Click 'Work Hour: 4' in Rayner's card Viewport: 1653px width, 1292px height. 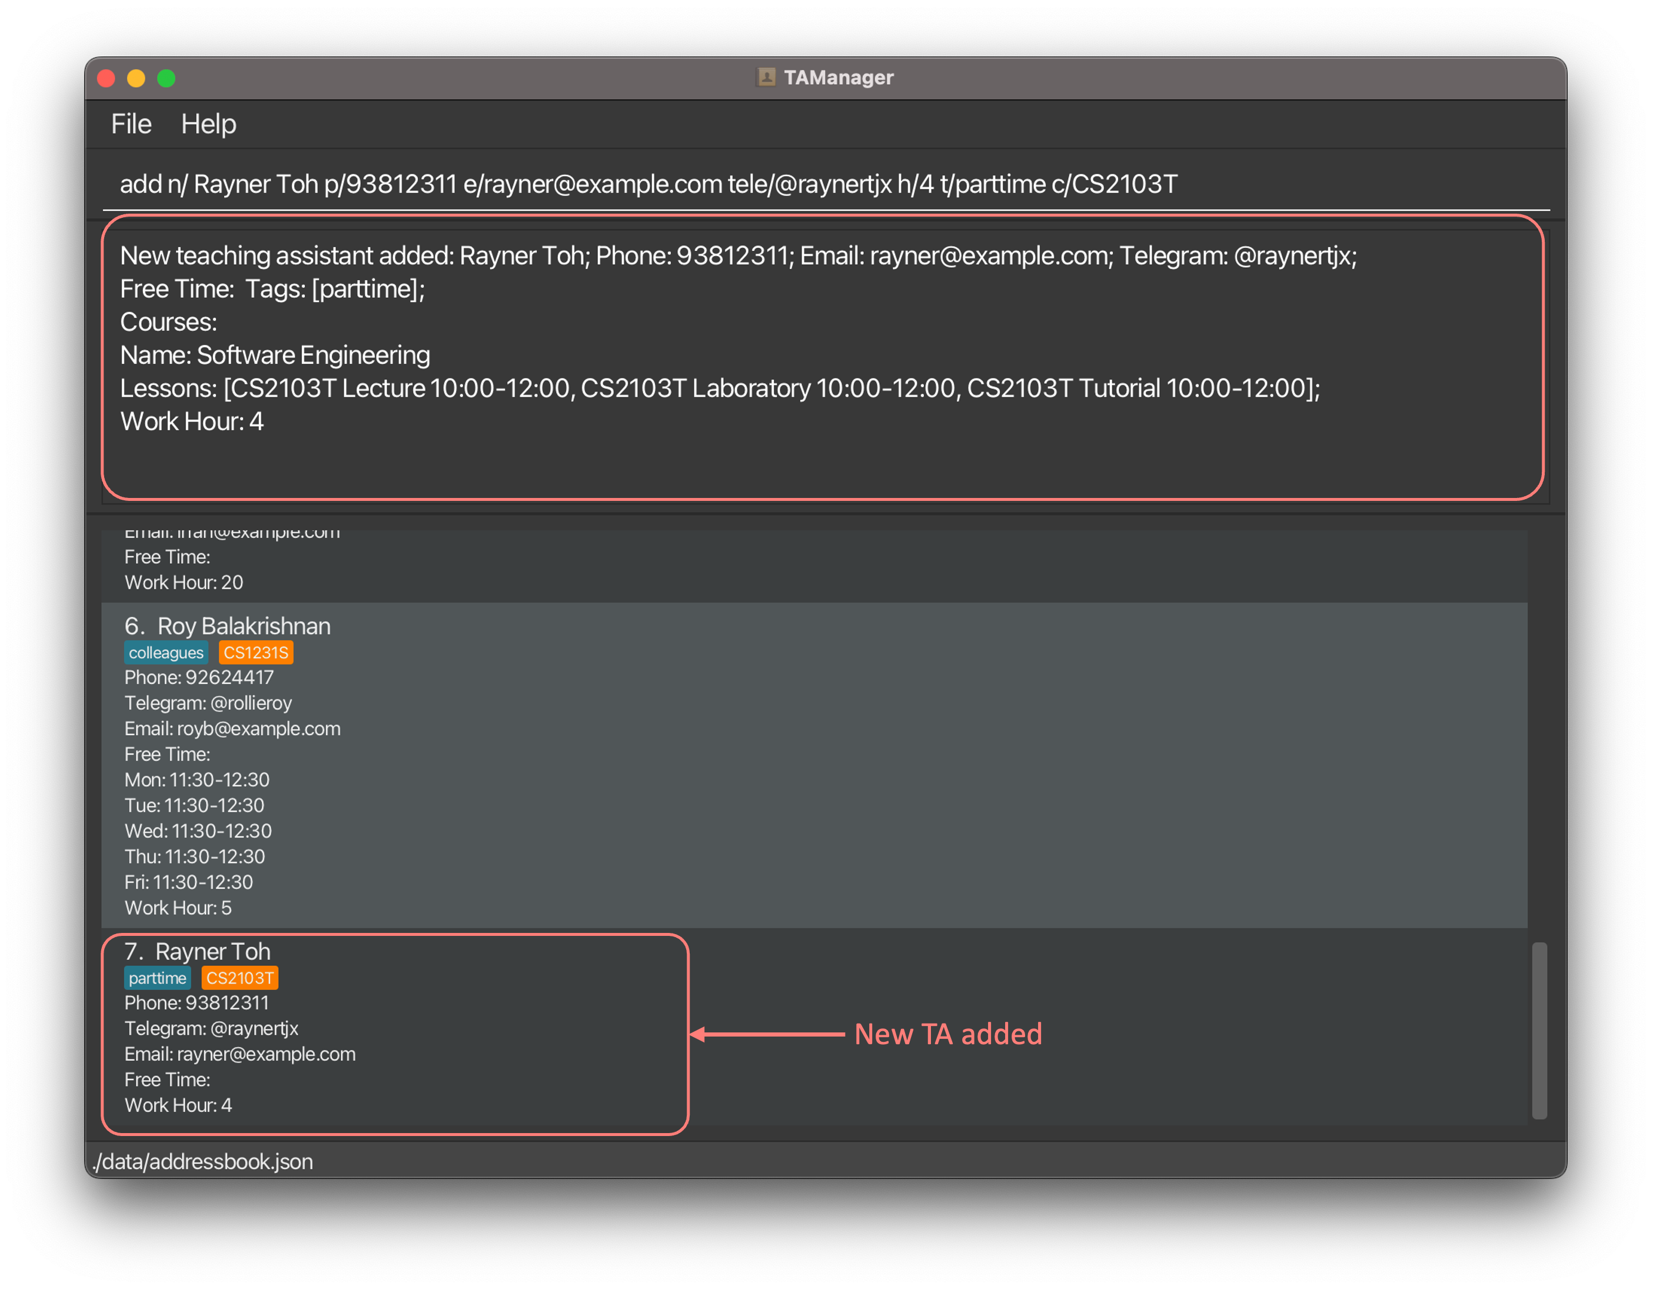178,1106
